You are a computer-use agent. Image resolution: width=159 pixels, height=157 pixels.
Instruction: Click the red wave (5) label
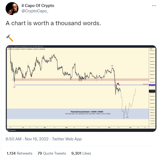[127, 117]
